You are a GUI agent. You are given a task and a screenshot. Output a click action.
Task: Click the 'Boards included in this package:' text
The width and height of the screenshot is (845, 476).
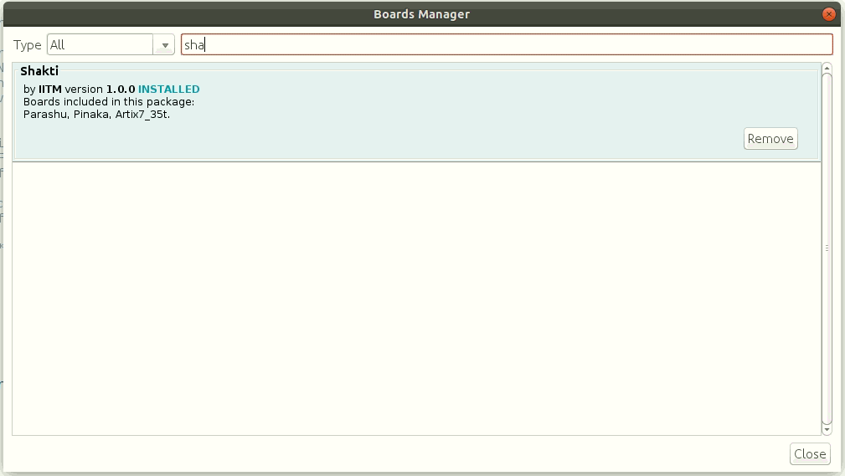pyautogui.click(x=109, y=102)
